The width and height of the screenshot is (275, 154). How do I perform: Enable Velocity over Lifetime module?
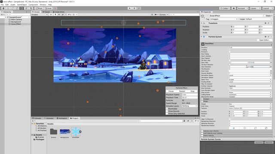202,131
